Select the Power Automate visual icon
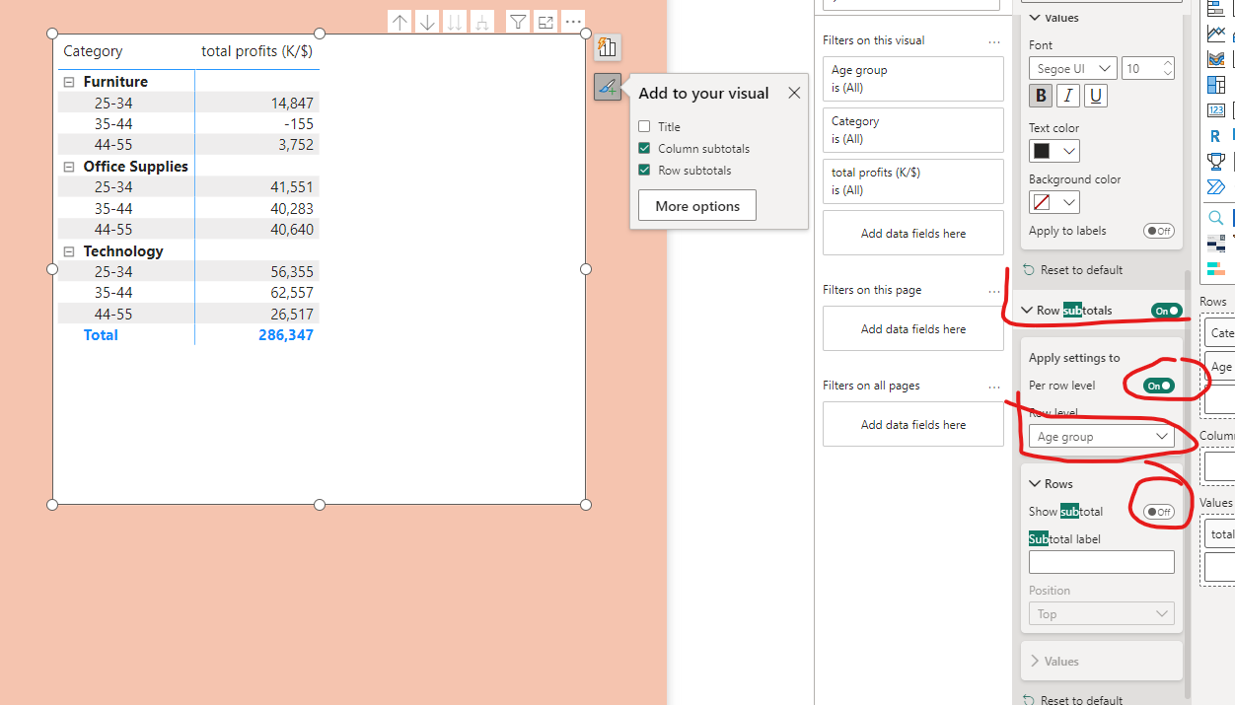Image resolution: width=1235 pixels, height=705 pixels. pos(1216,187)
